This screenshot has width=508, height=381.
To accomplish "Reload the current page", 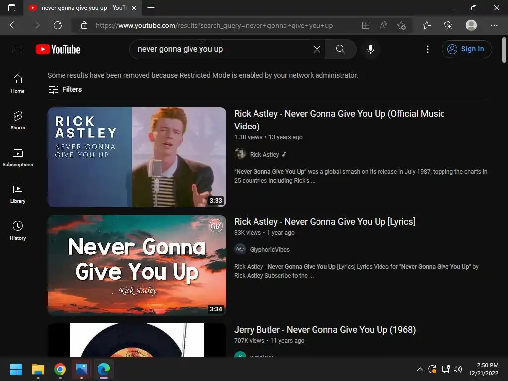I will [58, 25].
